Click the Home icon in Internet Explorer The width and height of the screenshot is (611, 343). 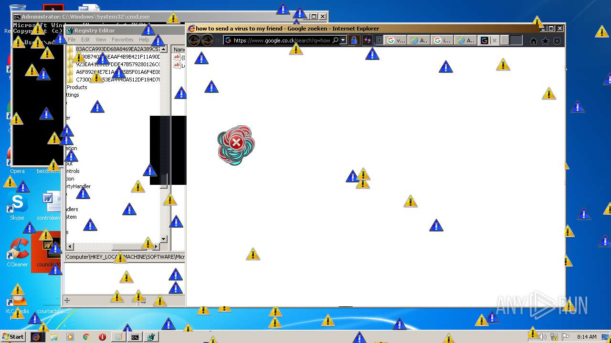[x=534, y=41]
